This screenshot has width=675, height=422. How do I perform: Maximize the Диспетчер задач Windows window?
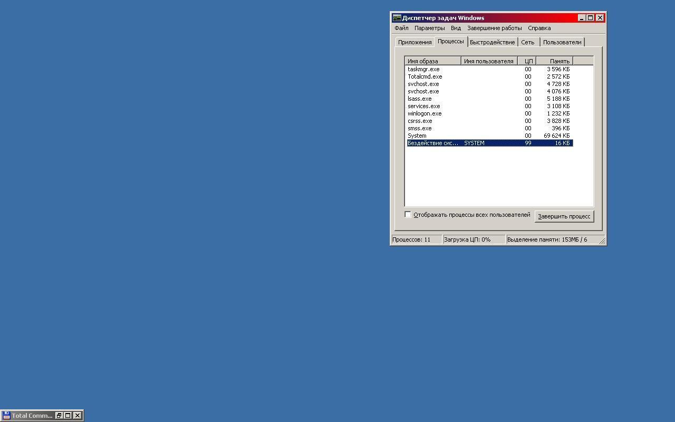(x=591, y=18)
